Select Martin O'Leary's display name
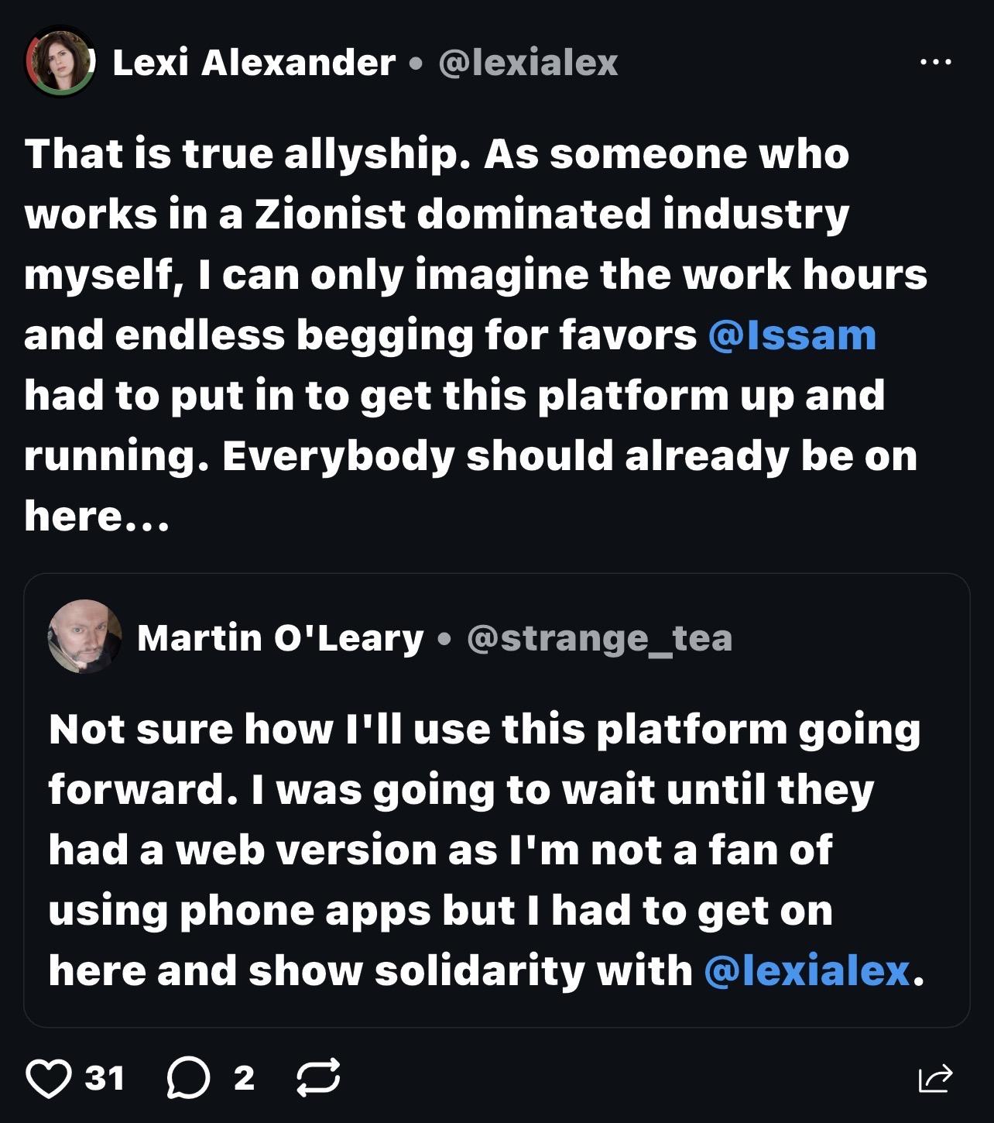Viewport: 994px width, 1123px height. point(280,638)
